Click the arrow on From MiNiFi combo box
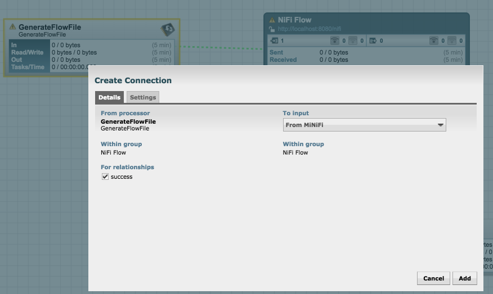Viewport: 493px width, 294px height. click(x=441, y=125)
